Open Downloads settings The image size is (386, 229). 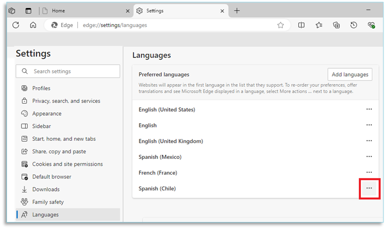click(x=68, y=189)
